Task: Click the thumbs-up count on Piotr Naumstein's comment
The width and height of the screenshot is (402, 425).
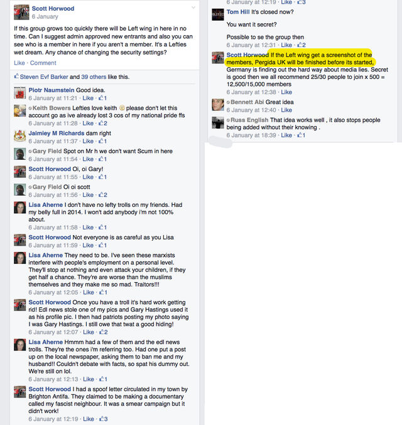Action: [x=102, y=98]
